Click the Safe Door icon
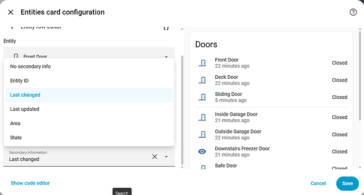 click(203, 167)
